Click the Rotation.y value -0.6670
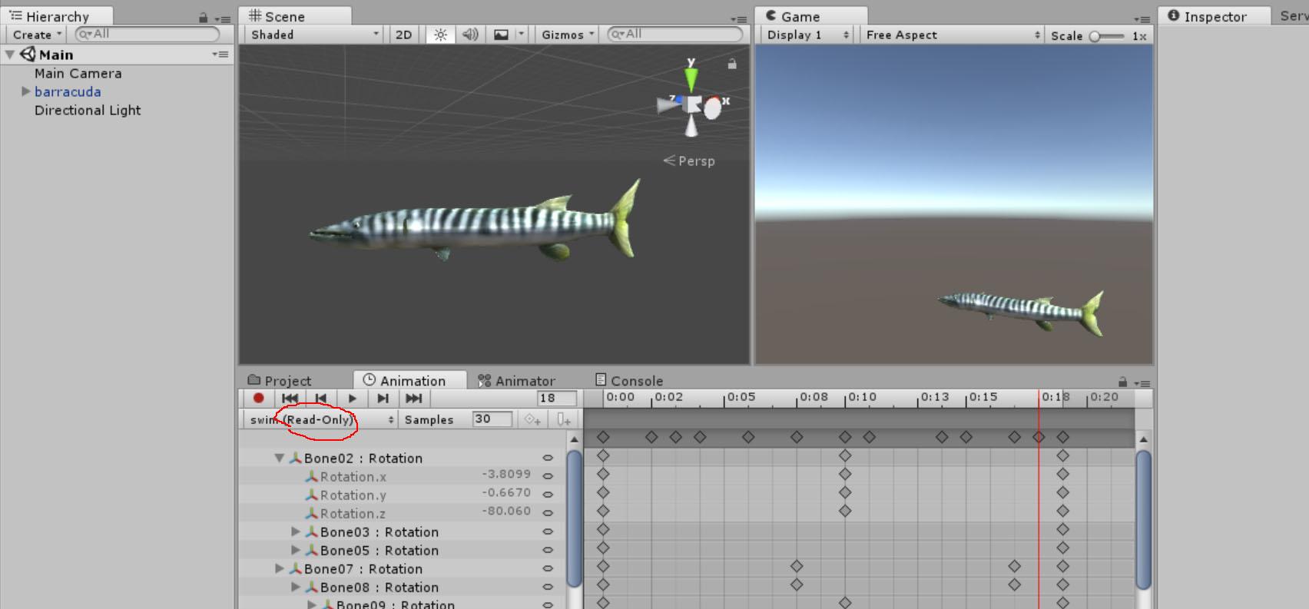The width and height of the screenshot is (1309, 609). click(x=506, y=493)
